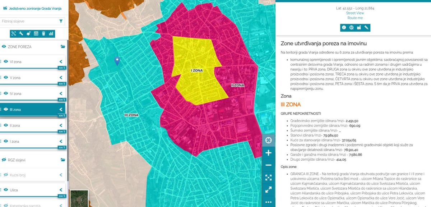Click the Filtriraj slojeve filter field
The image size is (431, 207).
click(x=29, y=21)
